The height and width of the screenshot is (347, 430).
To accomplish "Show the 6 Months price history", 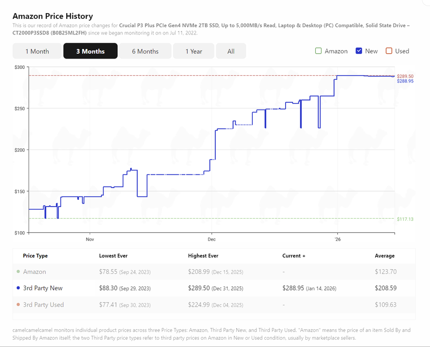I will (145, 51).
